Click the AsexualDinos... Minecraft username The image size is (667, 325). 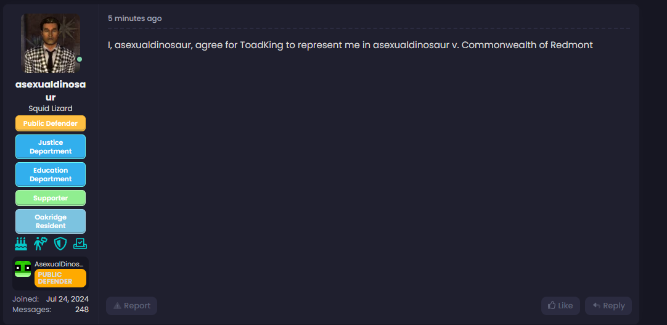click(59, 264)
